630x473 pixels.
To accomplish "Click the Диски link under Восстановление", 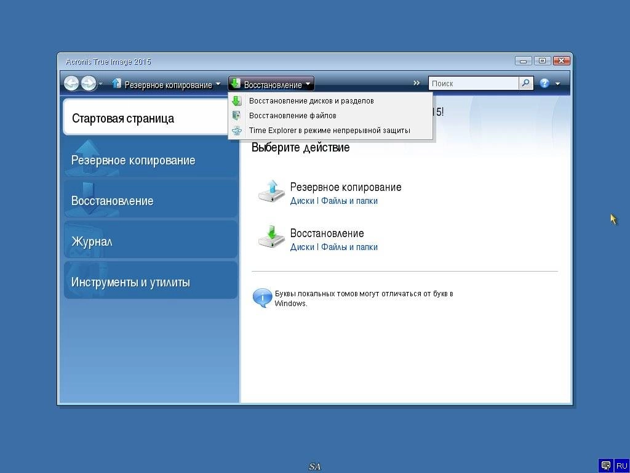I will click(x=302, y=247).
